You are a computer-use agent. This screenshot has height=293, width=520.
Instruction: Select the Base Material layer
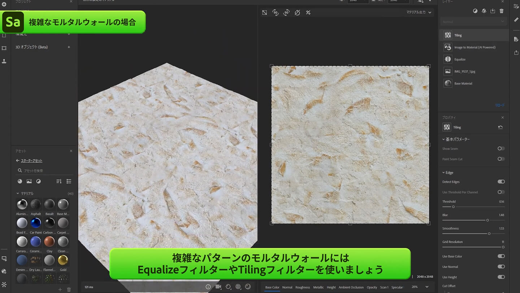coord(473,83)
